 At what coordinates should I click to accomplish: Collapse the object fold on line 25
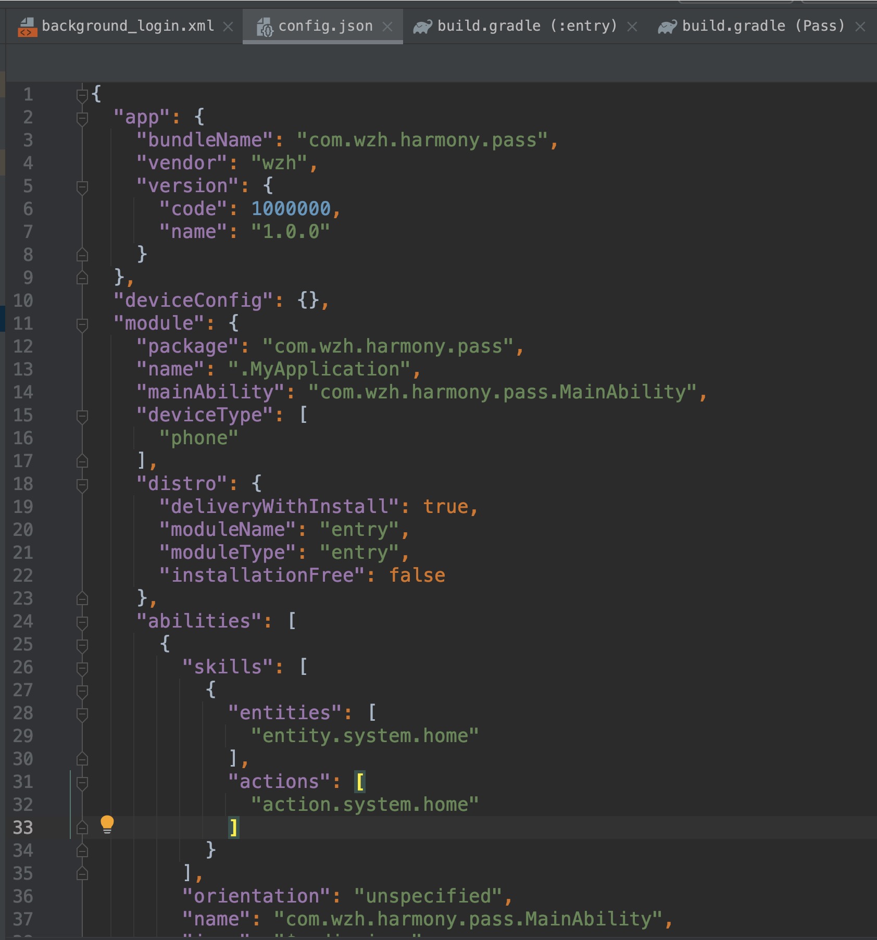click(82, 645)
